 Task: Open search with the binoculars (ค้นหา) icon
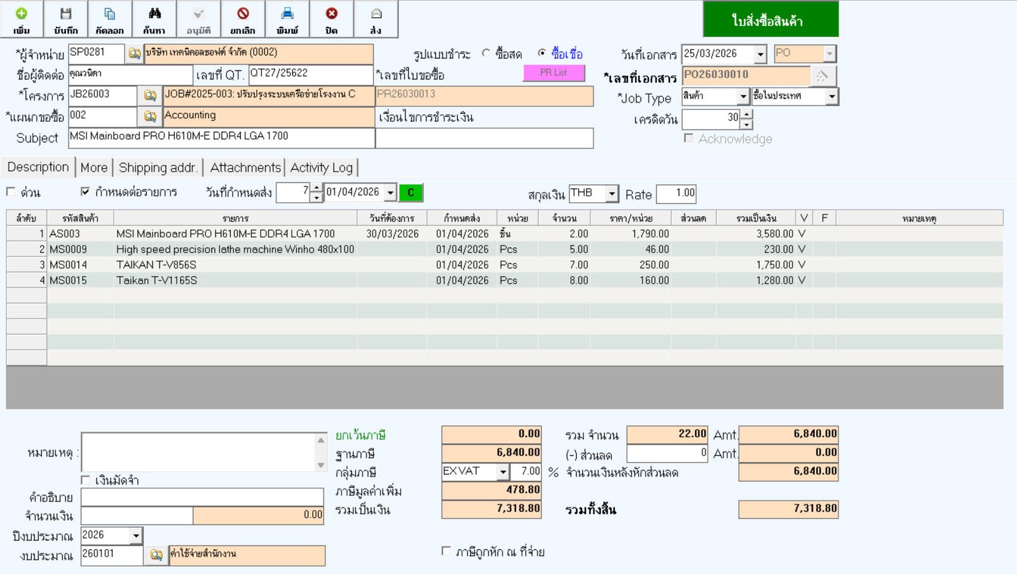tap(154, 19)
